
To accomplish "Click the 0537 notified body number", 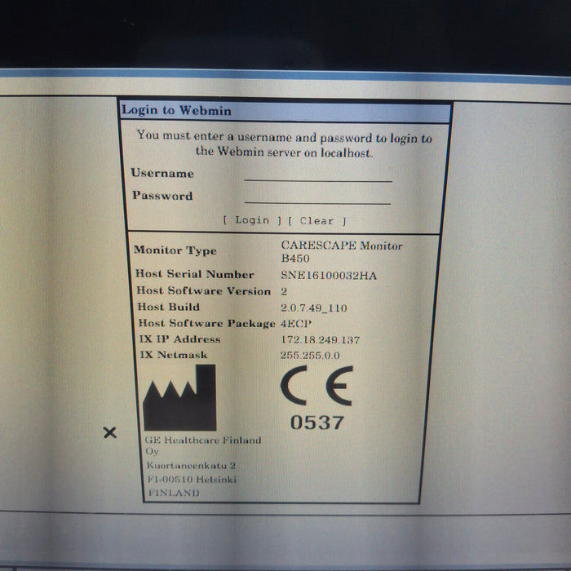I will click(x=317, y=423).
